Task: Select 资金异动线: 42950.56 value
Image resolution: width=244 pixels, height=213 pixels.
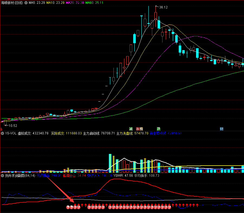Action: click(165, 133)
